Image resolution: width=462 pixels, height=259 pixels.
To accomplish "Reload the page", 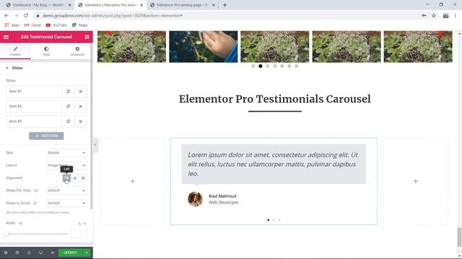I will click(26, 16).
